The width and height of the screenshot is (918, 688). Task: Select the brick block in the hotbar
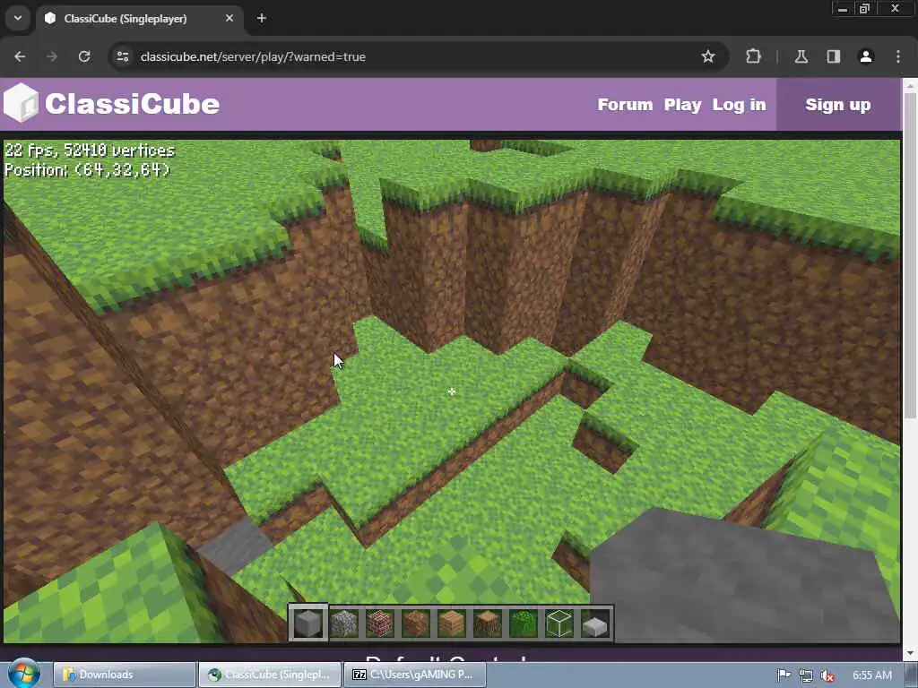[x=380, y=623]
